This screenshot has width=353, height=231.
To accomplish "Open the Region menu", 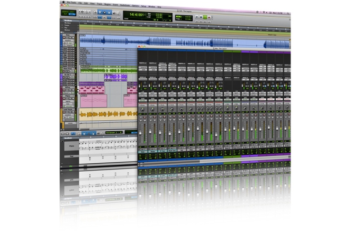I will (107, 4).
